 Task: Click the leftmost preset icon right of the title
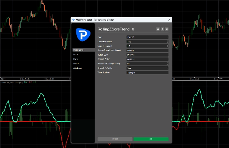tap(158, 29)
